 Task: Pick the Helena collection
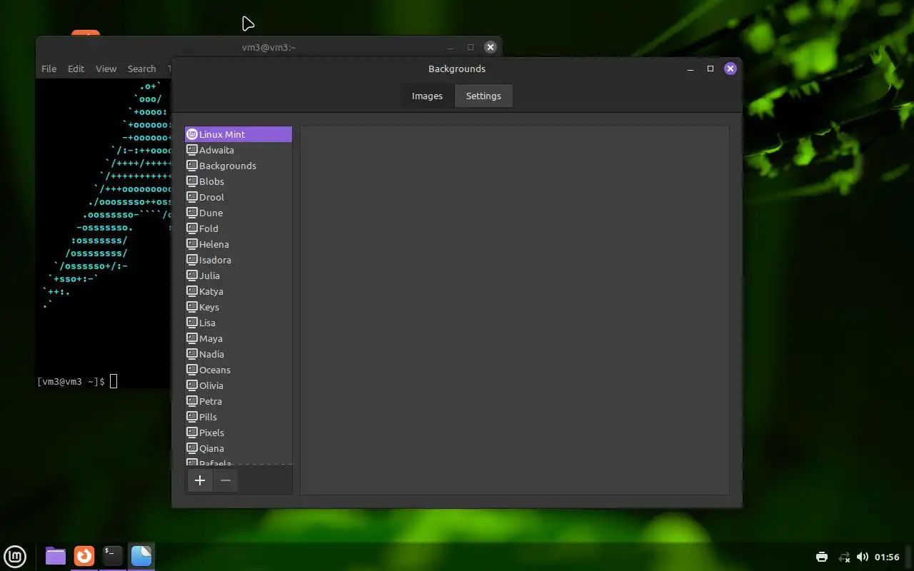(x=238, y=244)
